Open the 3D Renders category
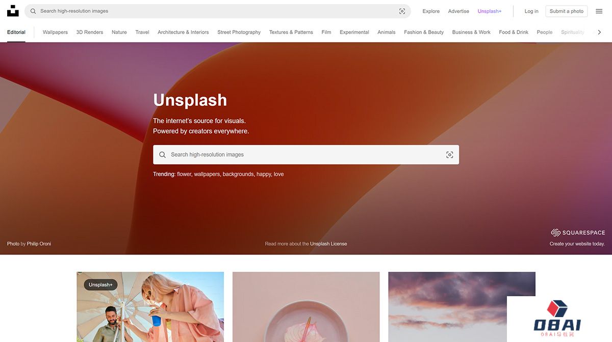Screen dimensions: 612x342 point(90,32)
